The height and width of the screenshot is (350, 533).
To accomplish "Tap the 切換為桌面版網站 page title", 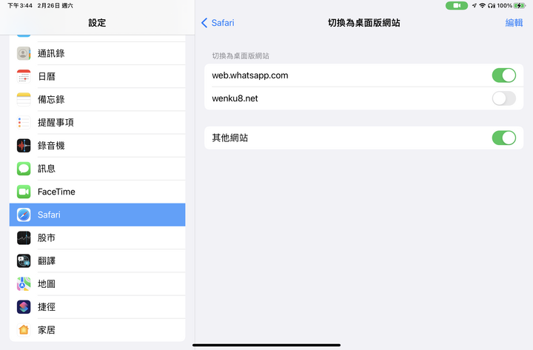I will tap(363, 23).
